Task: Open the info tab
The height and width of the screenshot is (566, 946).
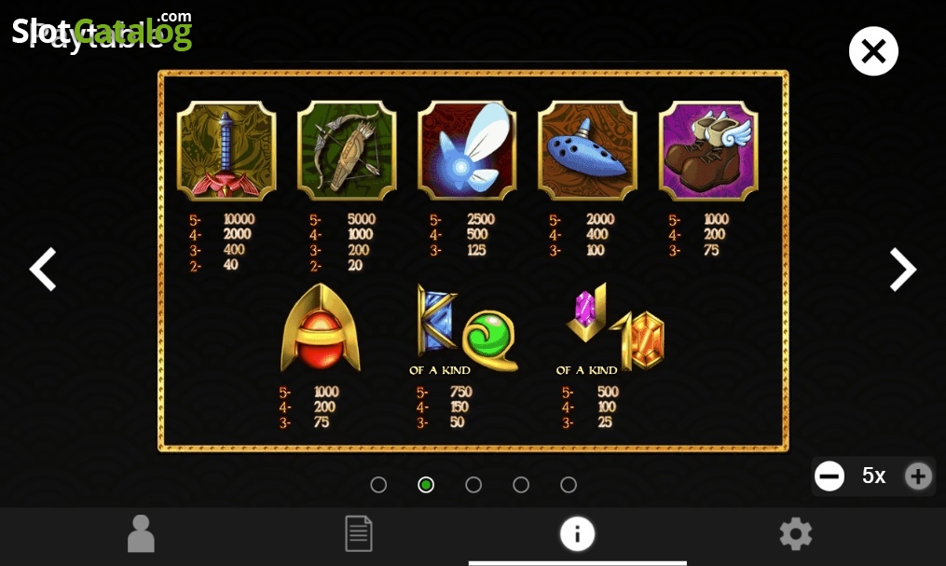Action: pos(577,534)
